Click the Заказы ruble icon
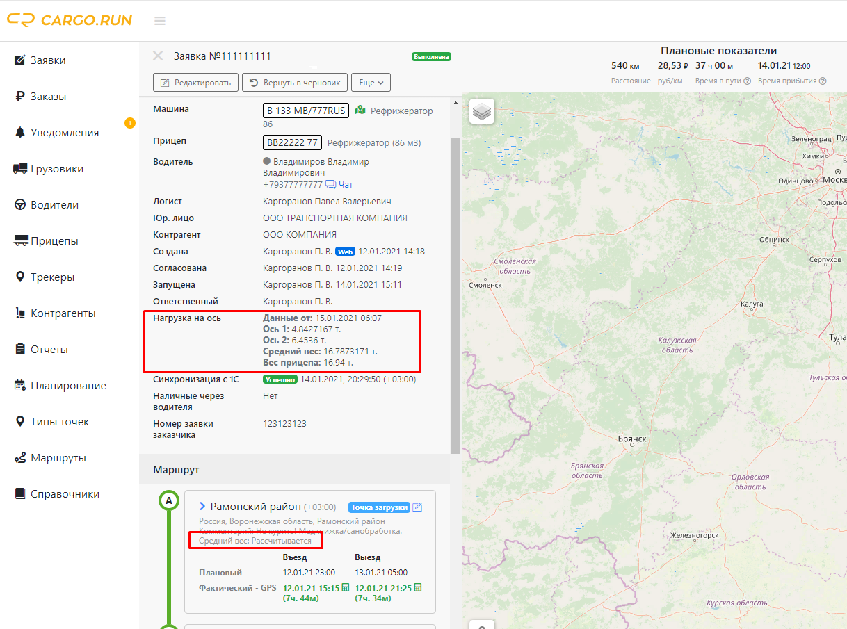The width and height of the screenshot is (847, 629). [20, 97]
